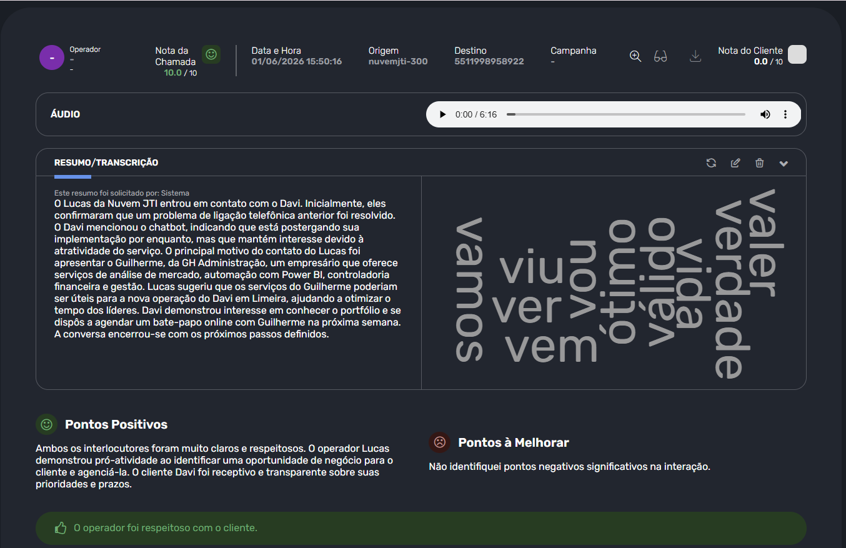This screenshot has height=548, width=846.
Task: Select the RESUMO/TRANSCRIÇÃO tab
Action: pyautogui.click(x=106, y=162)
